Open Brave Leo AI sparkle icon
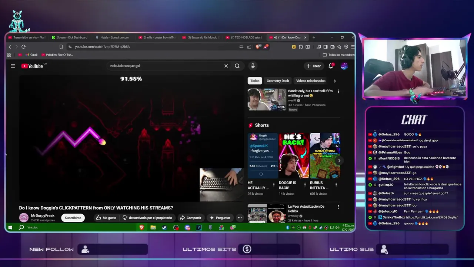The image size is (474, 267). (339, 47)
